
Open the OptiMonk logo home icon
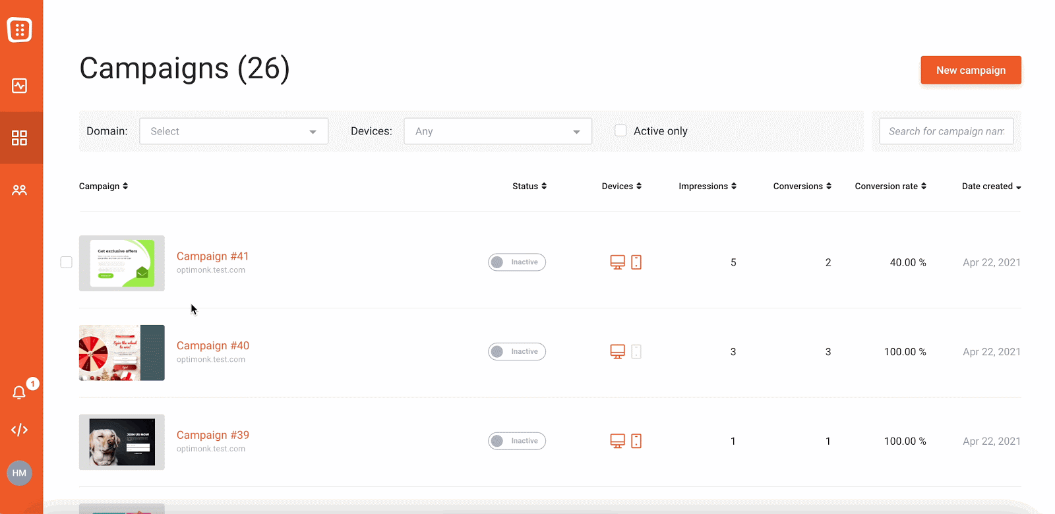pyautogui.click(x=19, y=30)
